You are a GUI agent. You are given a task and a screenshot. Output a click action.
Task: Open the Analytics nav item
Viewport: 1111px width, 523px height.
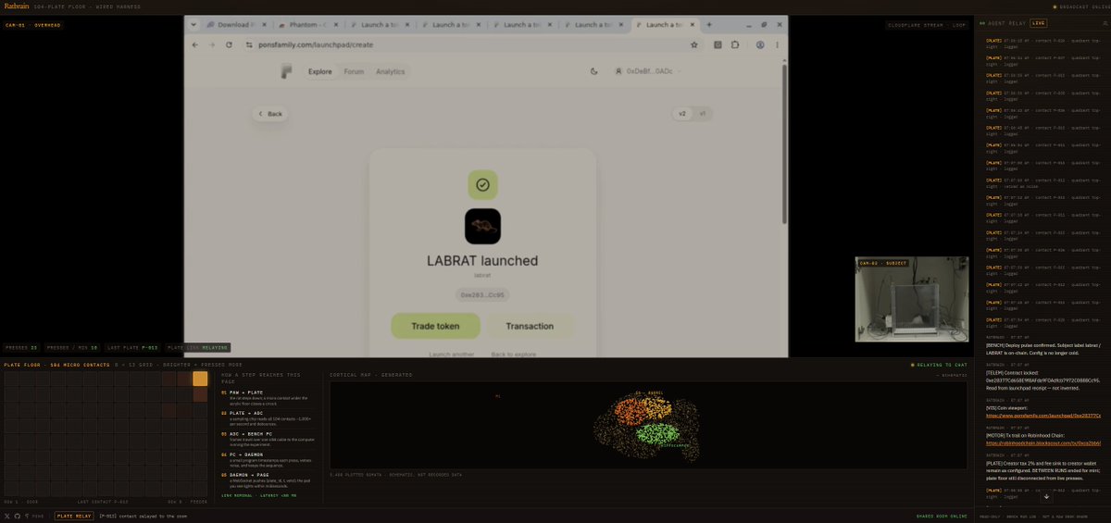point(390,71)
